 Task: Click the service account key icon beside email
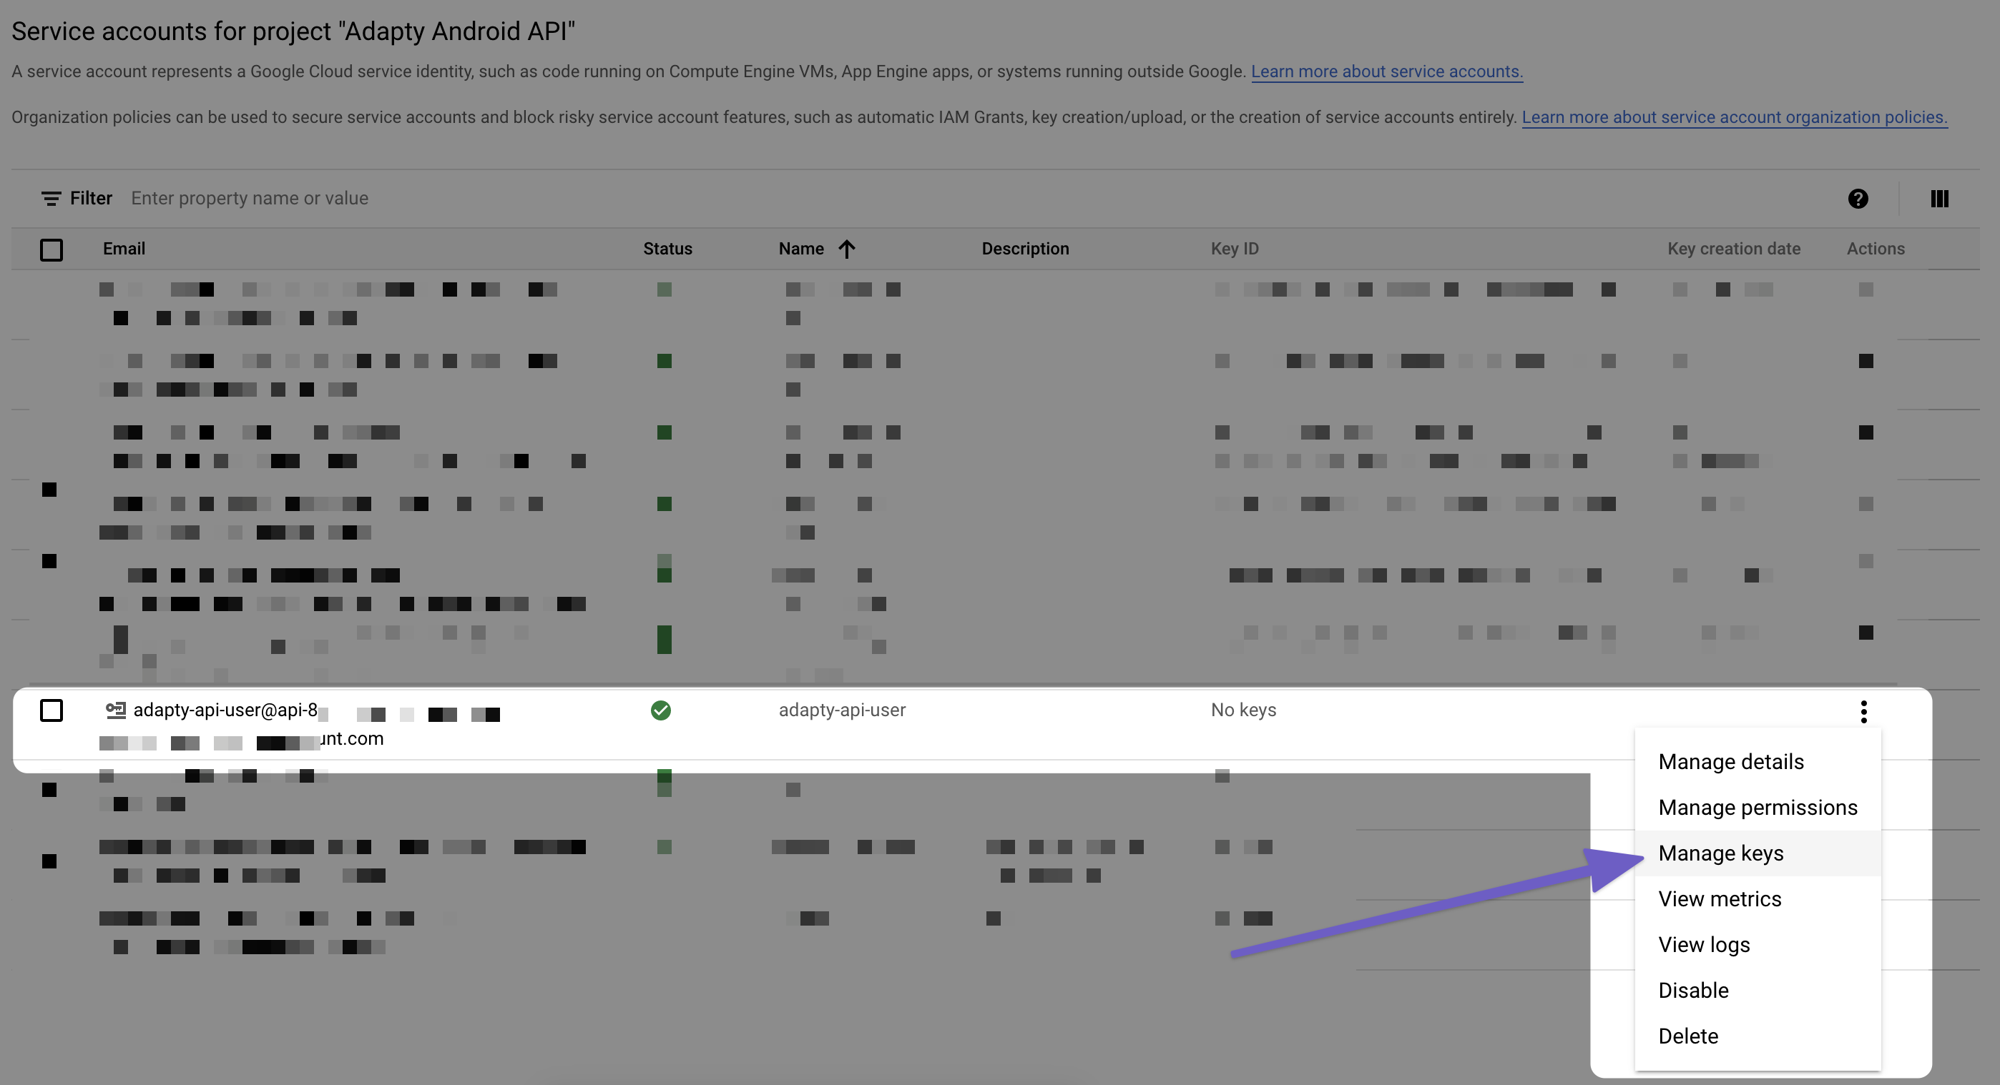116,710
